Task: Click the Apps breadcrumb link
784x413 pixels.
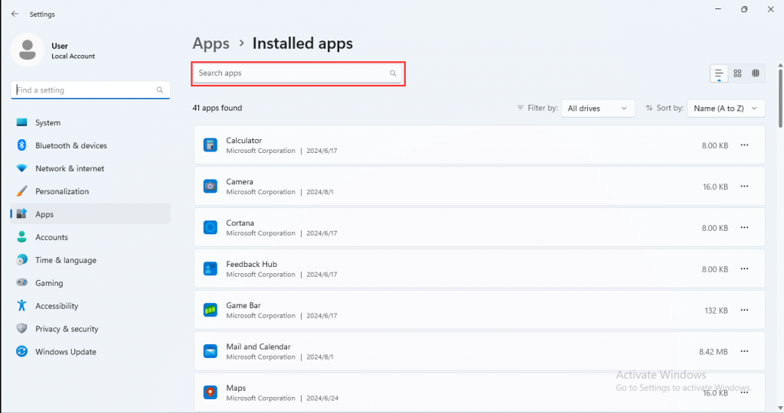Action: [x=211, y=44]
